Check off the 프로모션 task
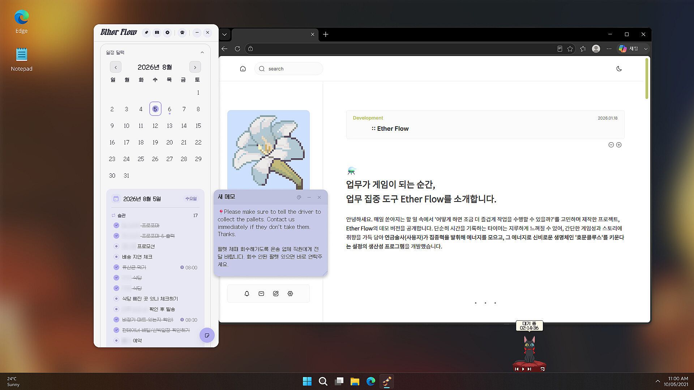Image resolution: width=694 pixels, height=390 pixels. [x=116, y=246]
